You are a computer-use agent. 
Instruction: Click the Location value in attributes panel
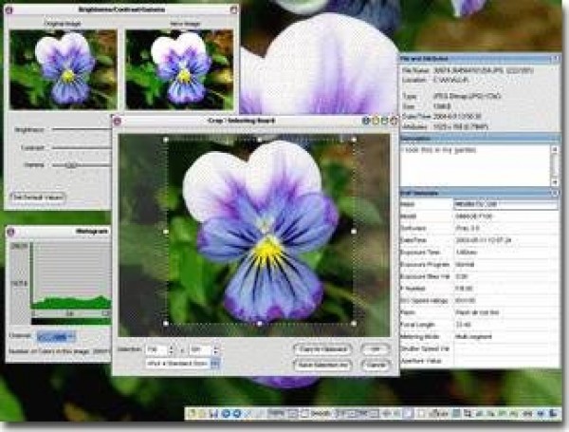[x=450, y=80]
